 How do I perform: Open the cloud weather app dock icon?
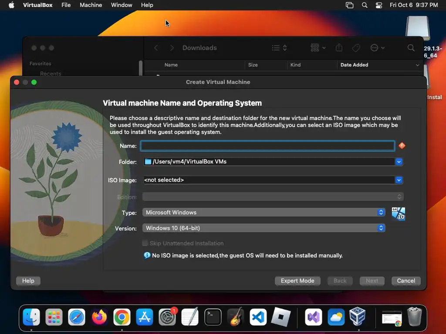coord(336,317)
